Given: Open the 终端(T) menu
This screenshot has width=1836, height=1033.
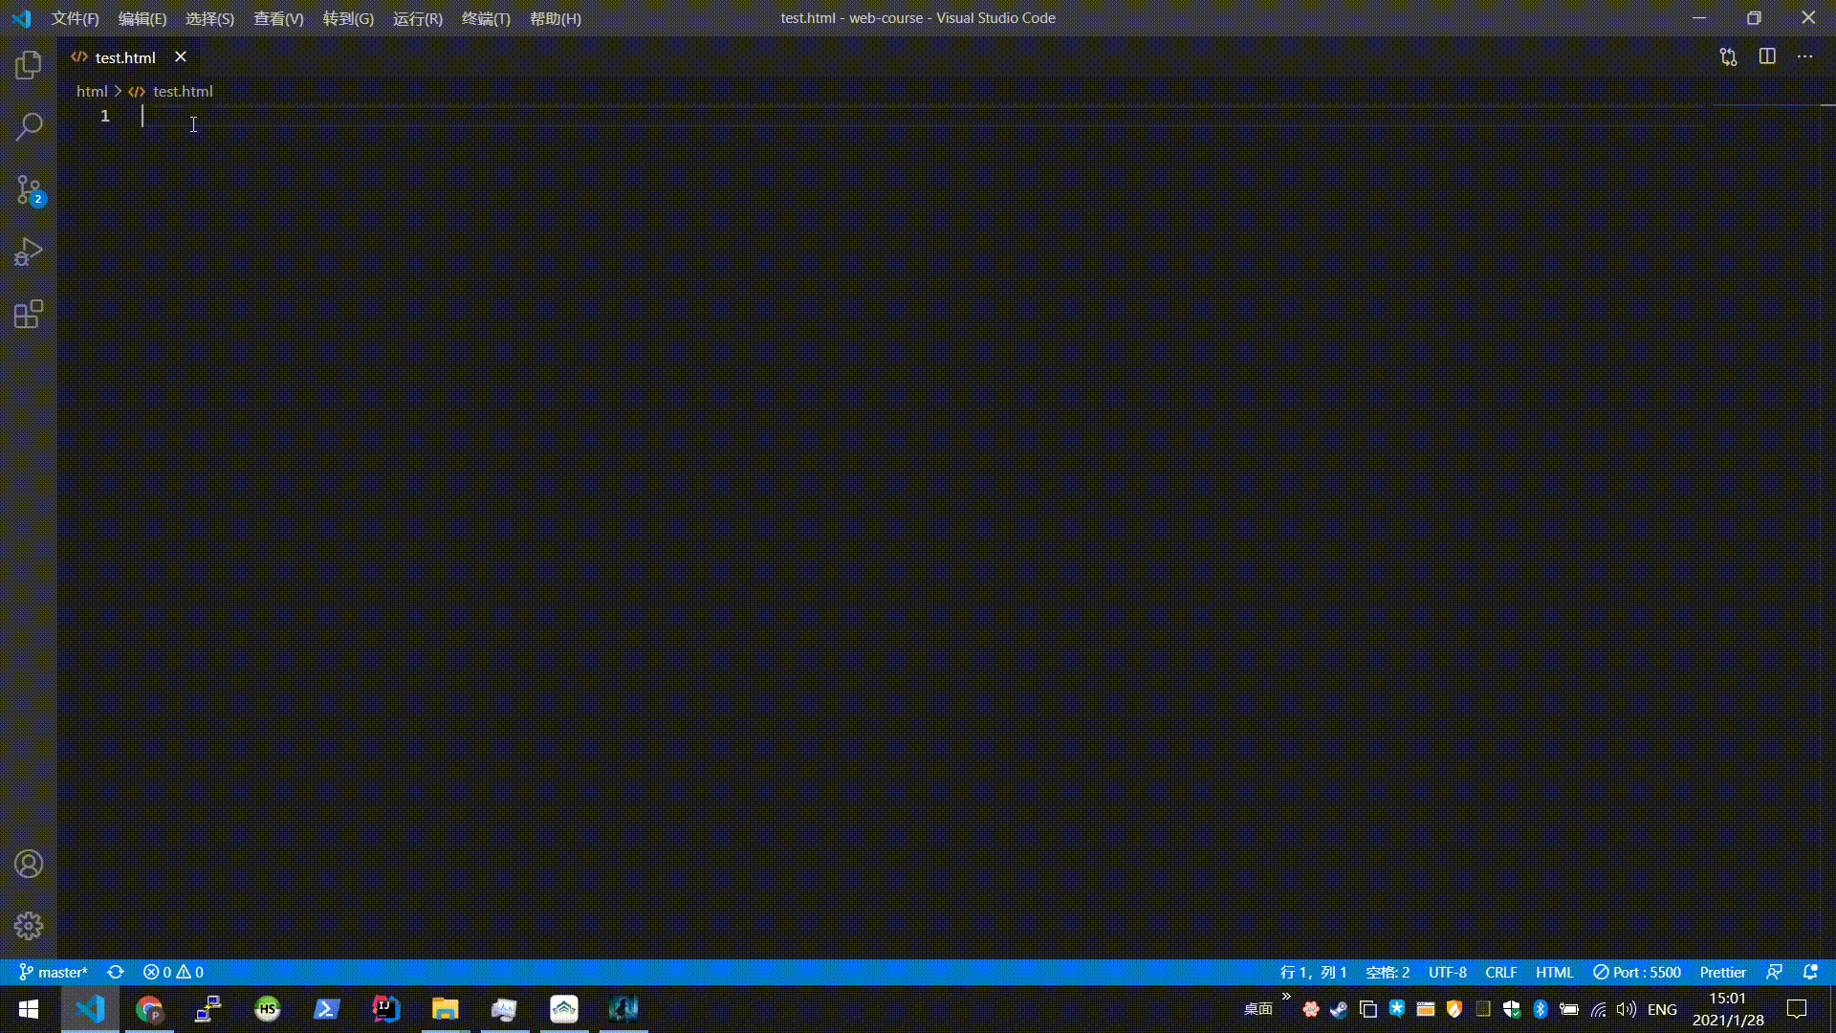Looking at the screenshot, I should [x=486, y=18].
